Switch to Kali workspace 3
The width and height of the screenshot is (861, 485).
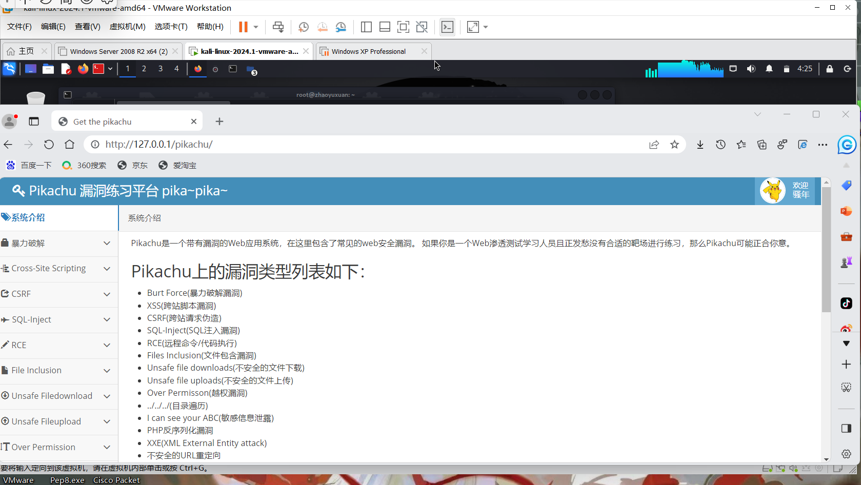[x=161, y=69]
